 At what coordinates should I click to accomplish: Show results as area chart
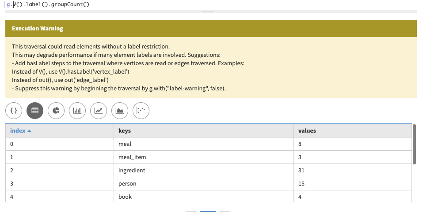tap(120, 111)
